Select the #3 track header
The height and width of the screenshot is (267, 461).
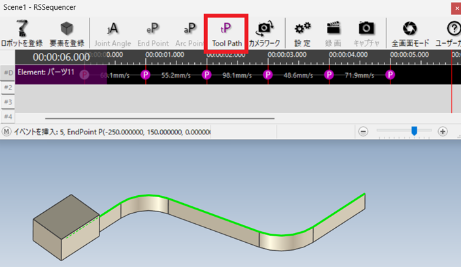click(8, 102)
